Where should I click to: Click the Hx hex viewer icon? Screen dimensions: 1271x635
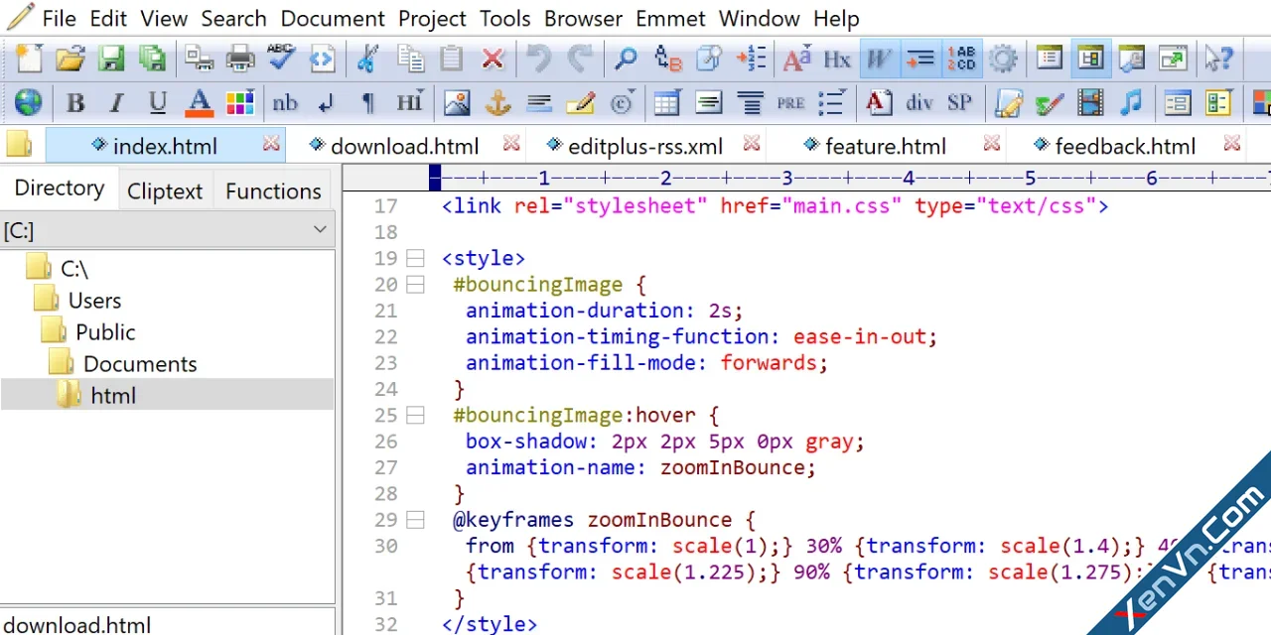[837, 59]
